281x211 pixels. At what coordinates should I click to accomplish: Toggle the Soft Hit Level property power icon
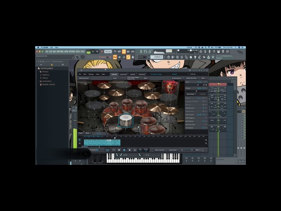203,115
